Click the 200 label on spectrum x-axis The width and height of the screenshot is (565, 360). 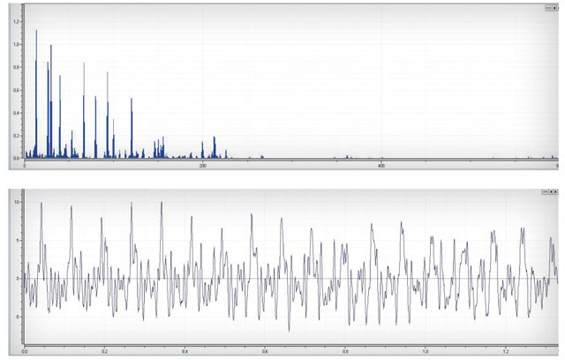click(203, 166)
